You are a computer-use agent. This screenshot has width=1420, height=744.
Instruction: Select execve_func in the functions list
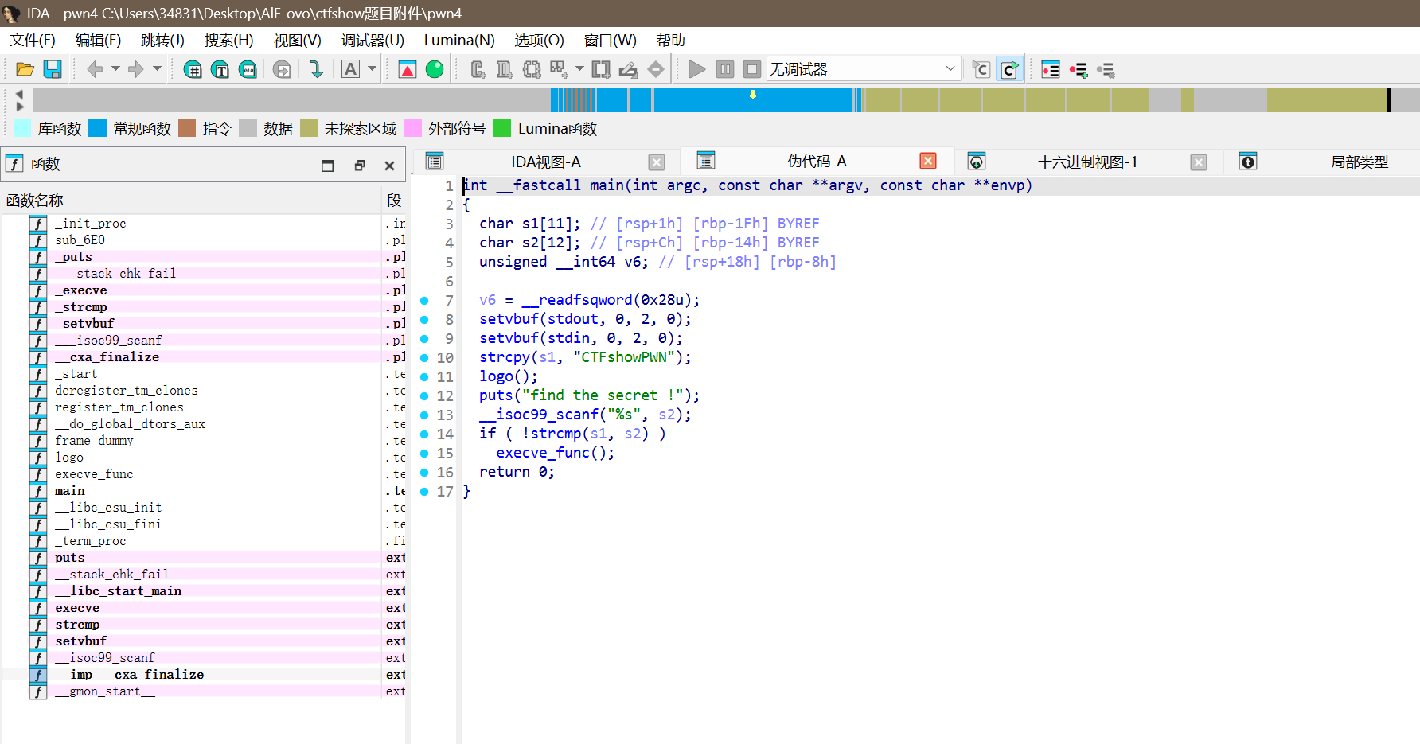click(94, 474)
